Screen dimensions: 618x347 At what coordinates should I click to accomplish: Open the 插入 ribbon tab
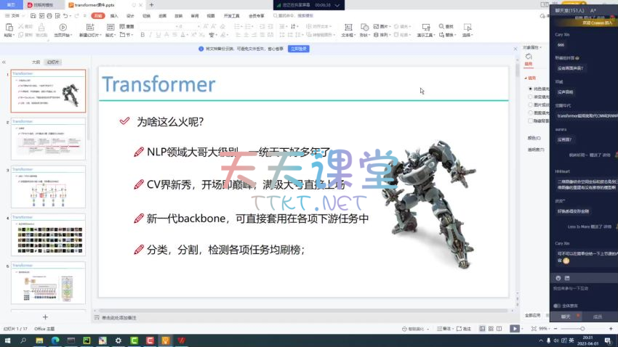pos(114,15)
